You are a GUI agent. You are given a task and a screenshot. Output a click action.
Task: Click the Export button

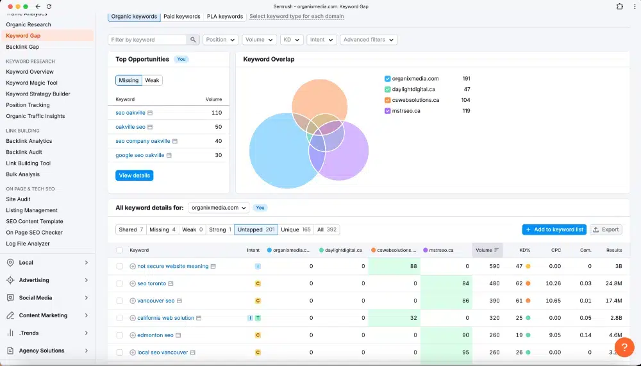[606, 230]
